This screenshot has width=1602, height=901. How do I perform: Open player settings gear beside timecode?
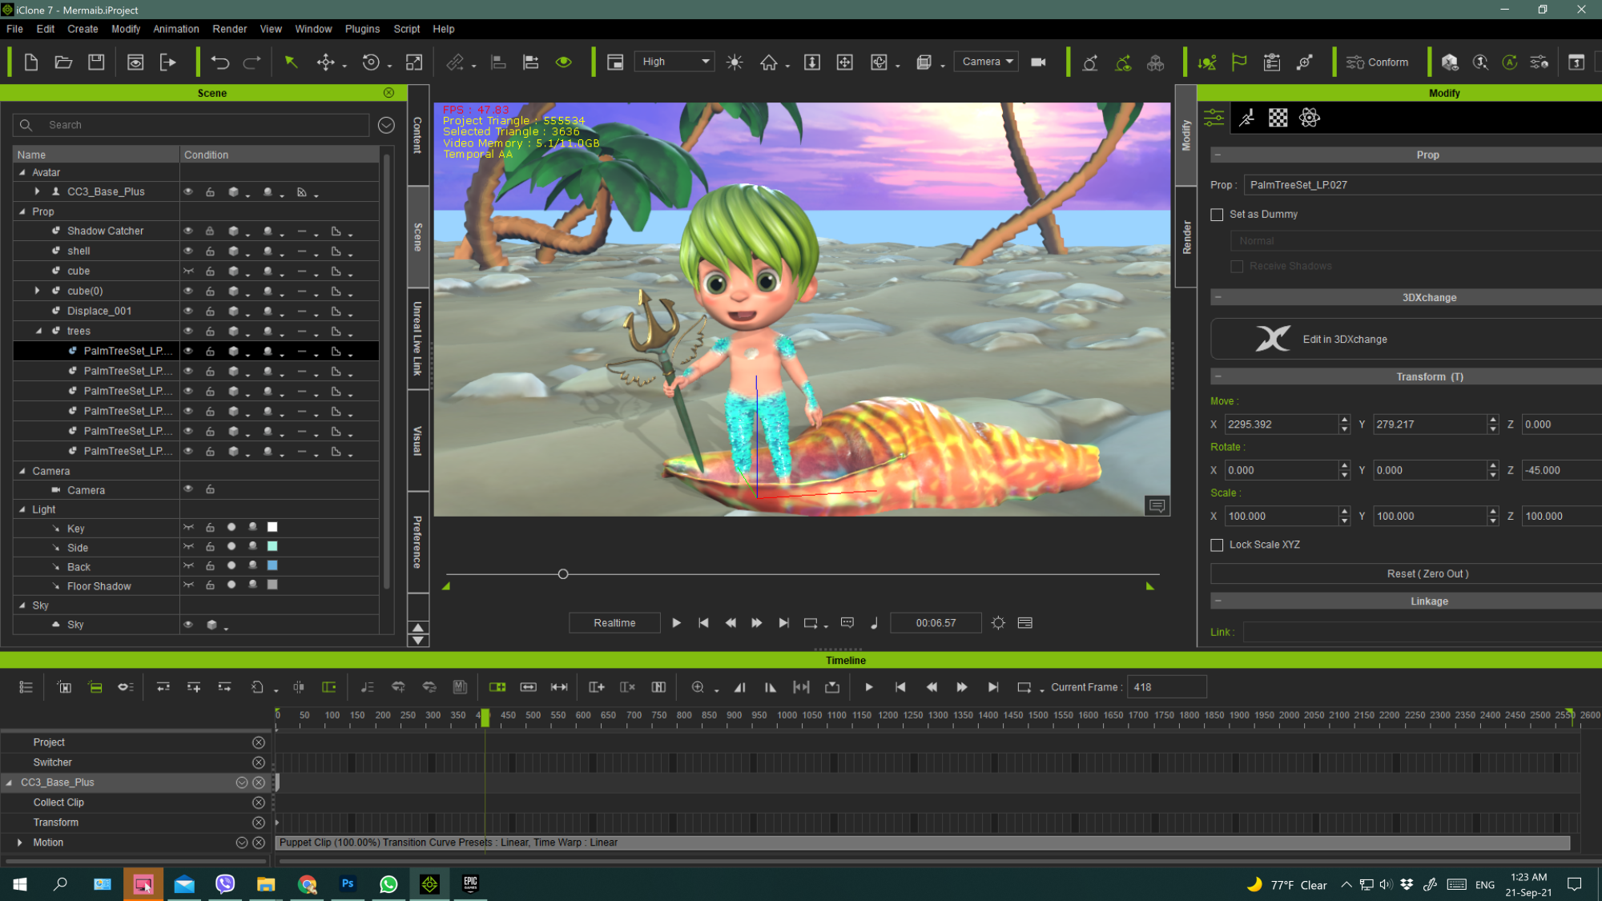point(998,623)
